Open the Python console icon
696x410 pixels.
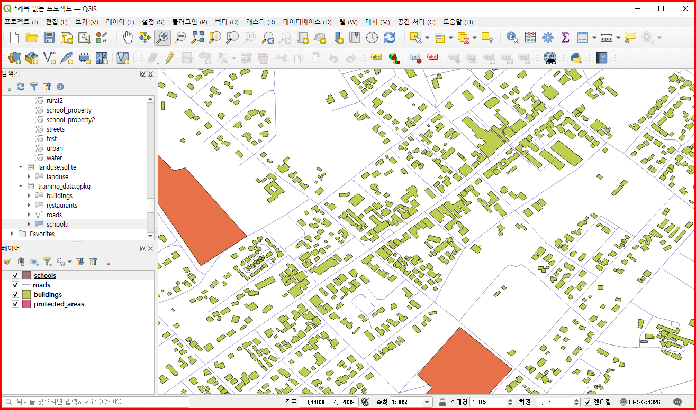[576, 58]
